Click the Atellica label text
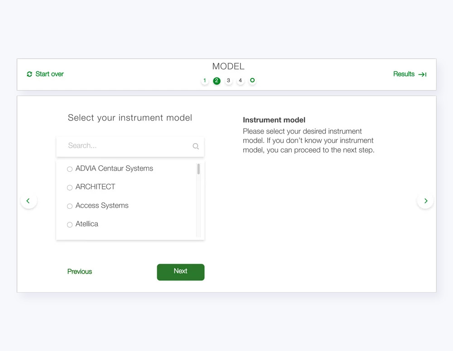Image resolution: width=453 pixels, height=351 pixels. [87, 224]
